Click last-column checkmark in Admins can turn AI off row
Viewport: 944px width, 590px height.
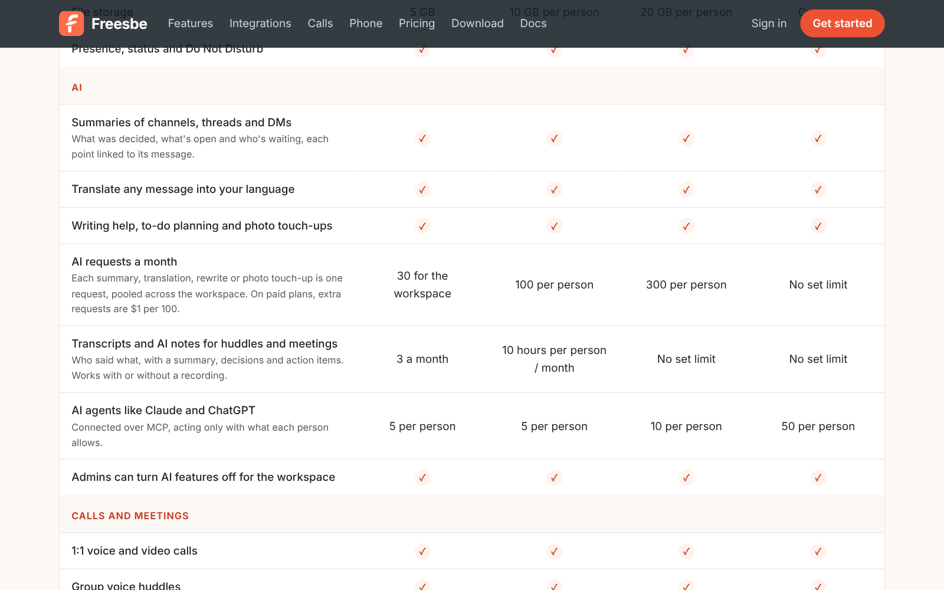[818, 478]
